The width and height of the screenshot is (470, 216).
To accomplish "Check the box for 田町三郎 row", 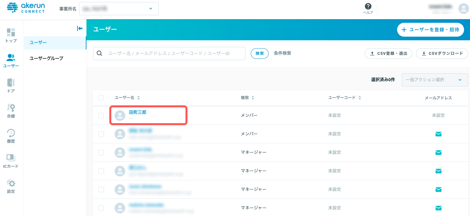I will [101, 116].
